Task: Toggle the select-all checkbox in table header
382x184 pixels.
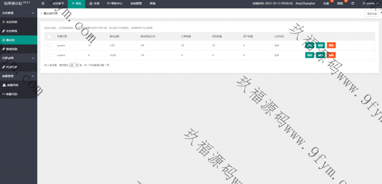Action: [49, 37]
